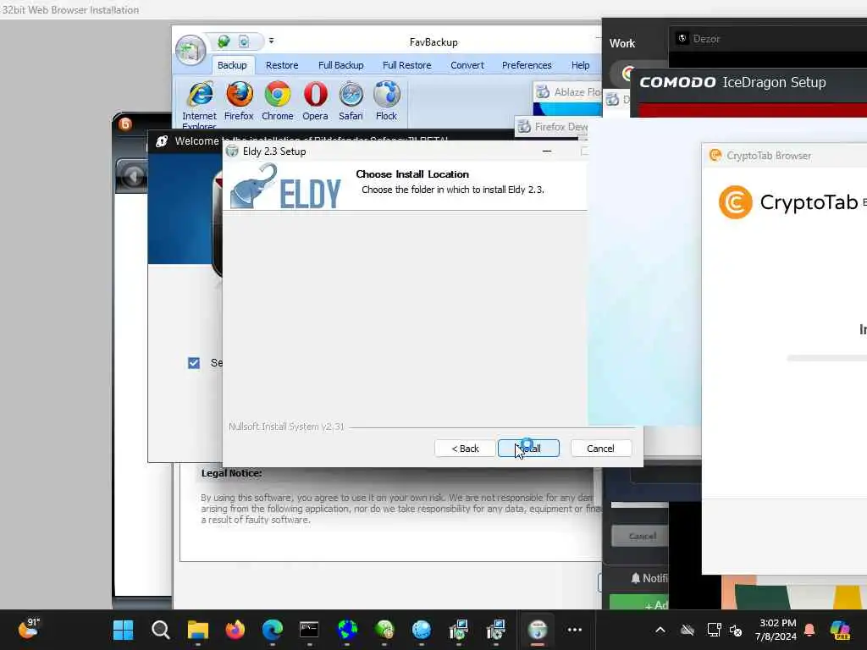Image resolution: width=867 pixels, height=650 pixels.
Task: Click the orange CryptoTab logo
Action: pos(736,202)
